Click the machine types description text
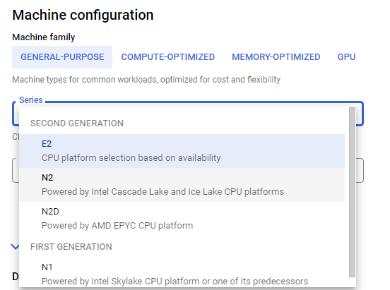Screen dimensions: 390x290 tap(146, 80)
